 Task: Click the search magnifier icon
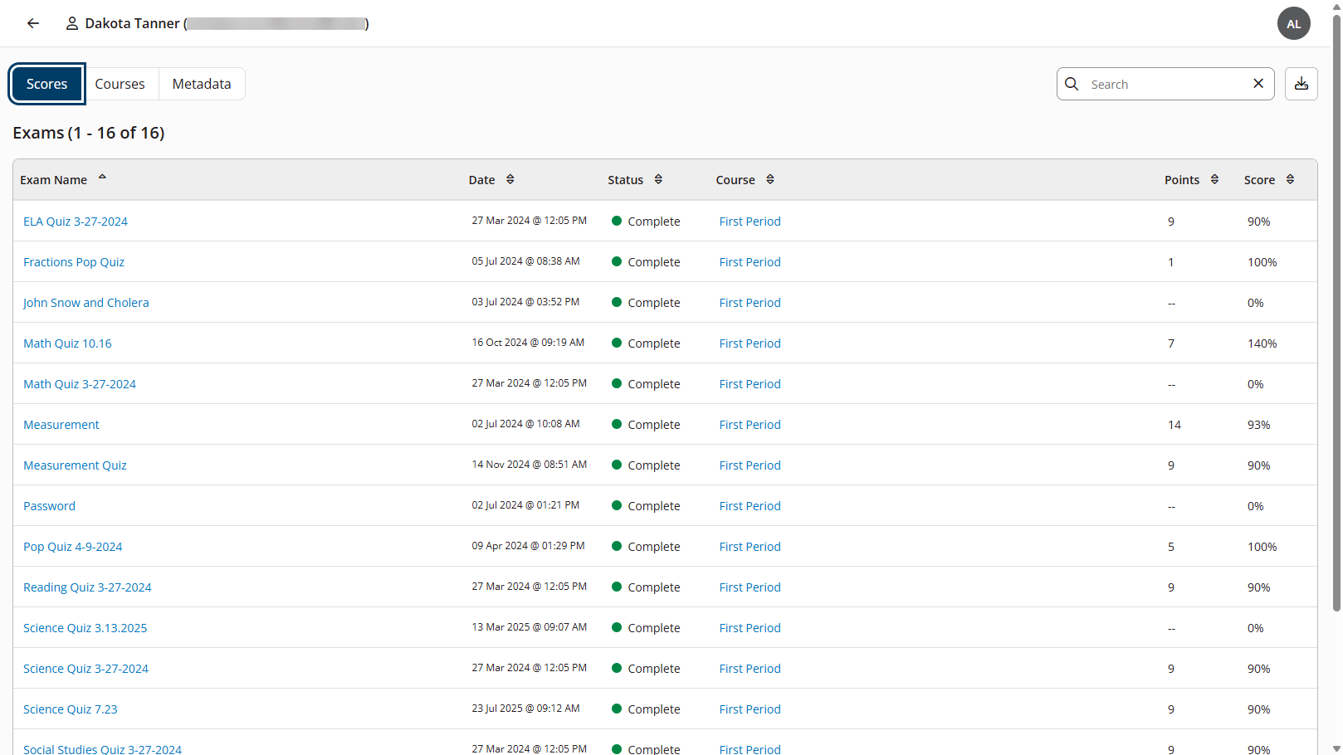click(x=1072, y=84)
